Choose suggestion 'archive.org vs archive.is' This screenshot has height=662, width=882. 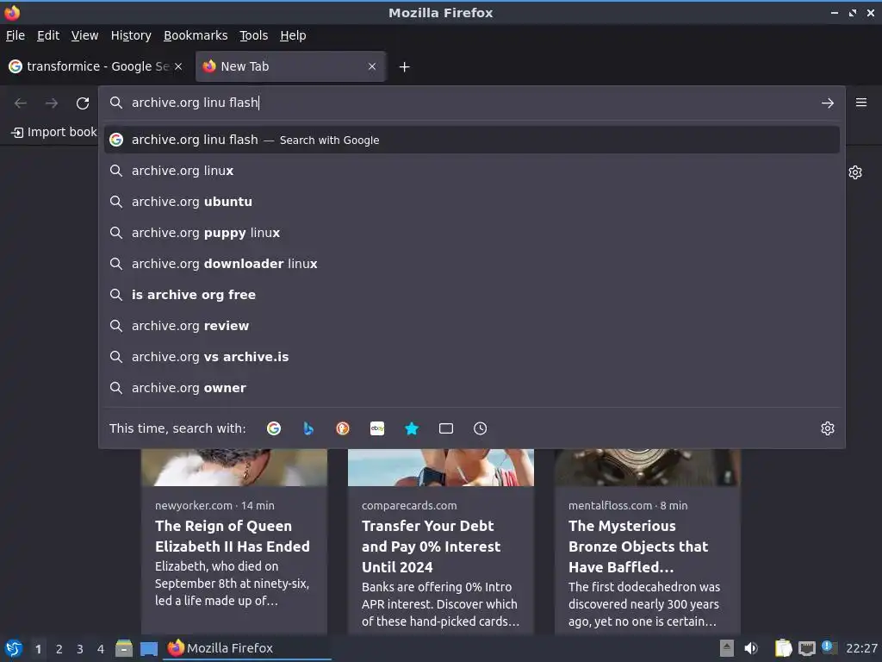pos(471,356)
